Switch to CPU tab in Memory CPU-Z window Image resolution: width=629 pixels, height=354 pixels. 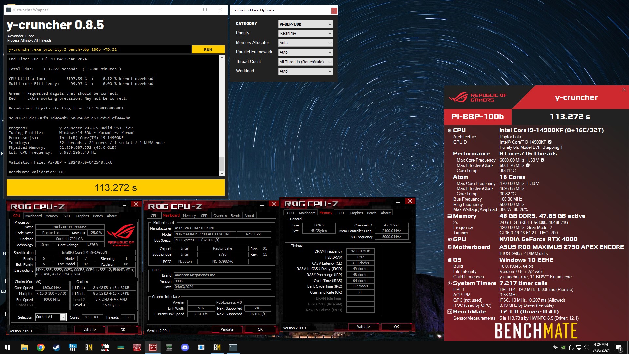pyautogui.click(x=290, y=213)
